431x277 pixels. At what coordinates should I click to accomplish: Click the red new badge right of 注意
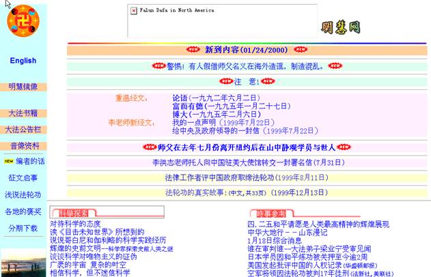point(268,81)
